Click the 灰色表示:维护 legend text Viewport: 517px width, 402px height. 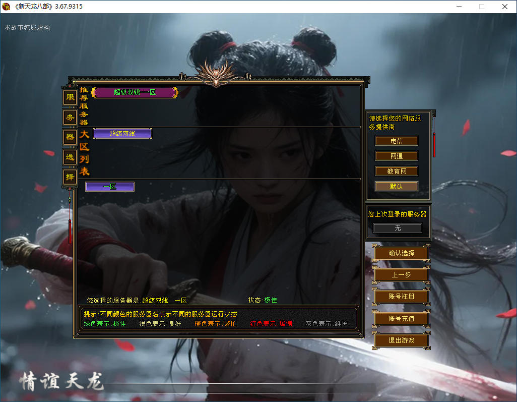point(327,324)
